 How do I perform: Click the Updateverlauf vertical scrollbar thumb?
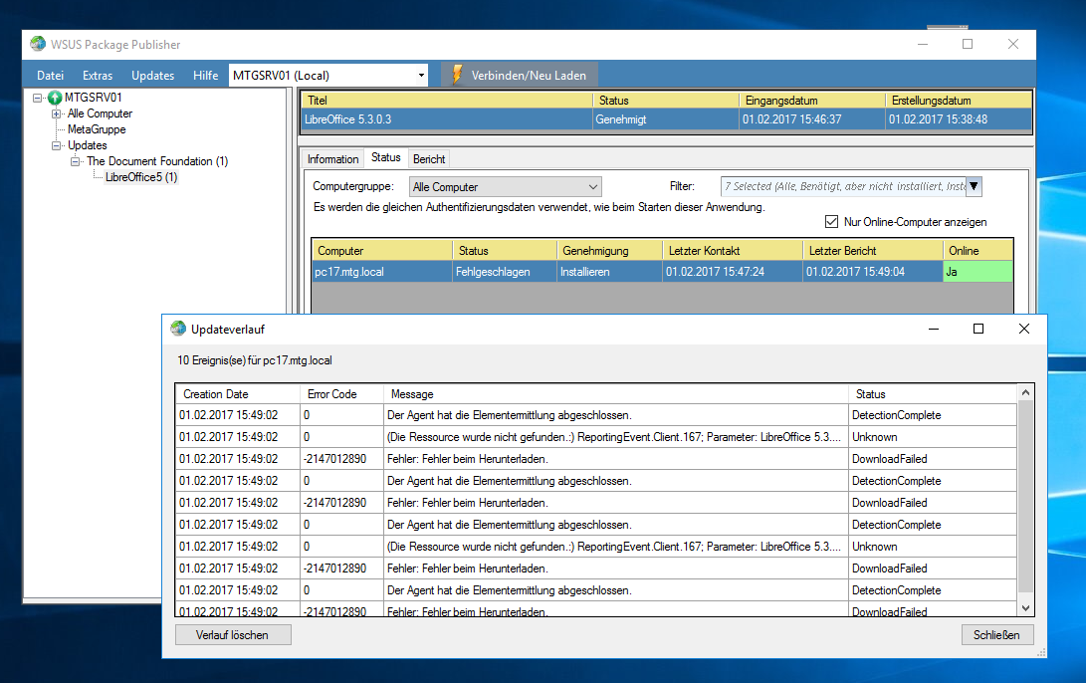tap(1025, 496)
